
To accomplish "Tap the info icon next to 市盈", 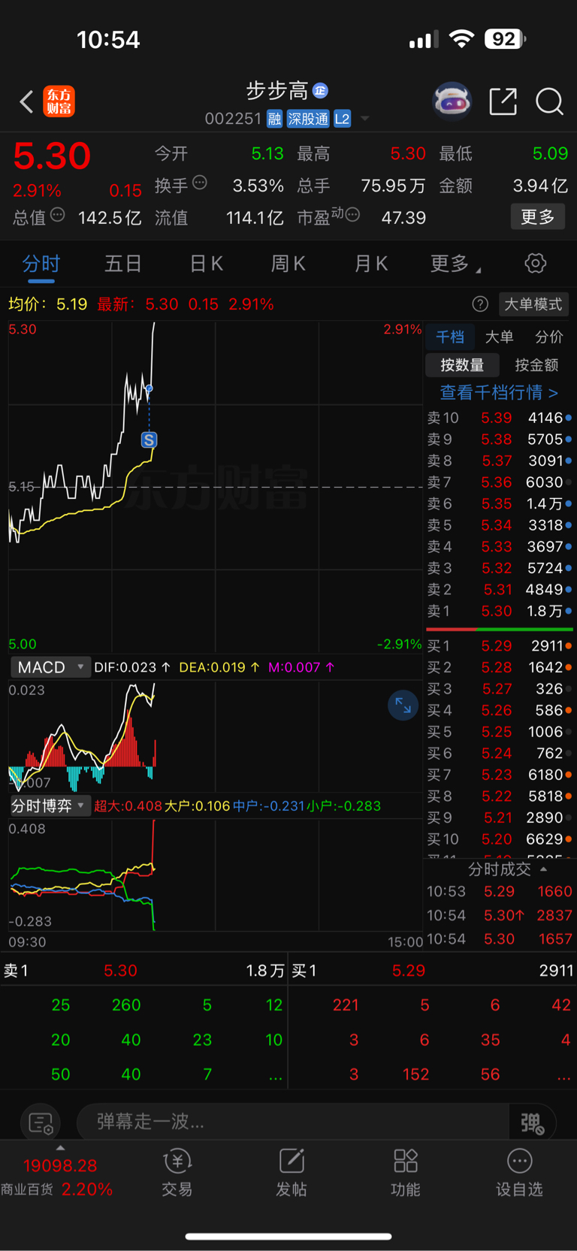I will click(352, 216).
